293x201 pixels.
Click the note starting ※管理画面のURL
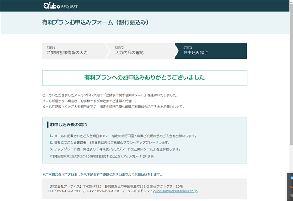coord(102,156)
